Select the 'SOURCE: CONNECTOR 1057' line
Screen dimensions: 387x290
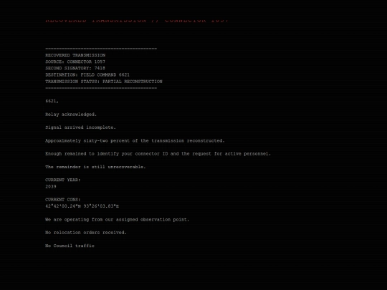[x=75, y=62]
